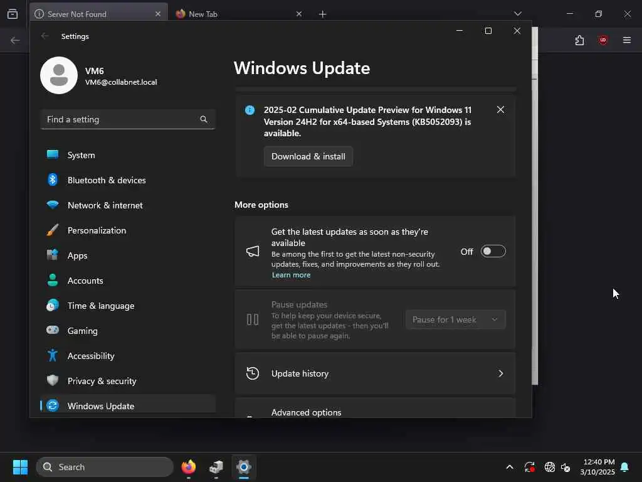Open System settings category
This screenshot has height=482, width=642.
[x=128, y=155]
